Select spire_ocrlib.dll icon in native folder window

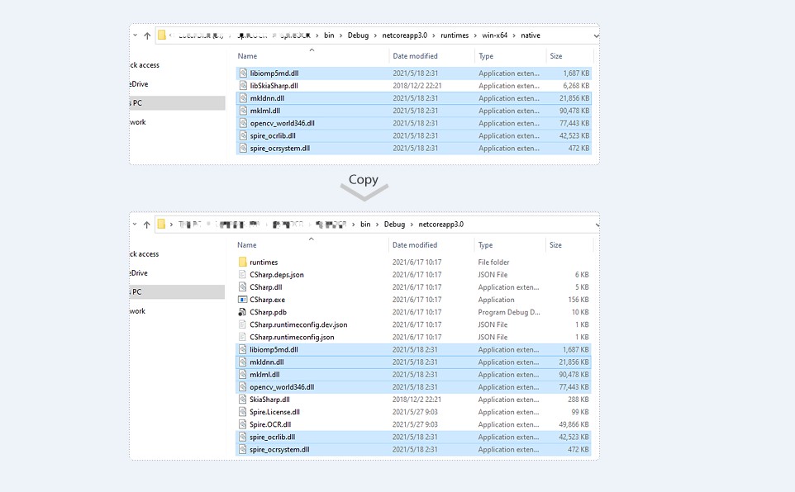243,135
